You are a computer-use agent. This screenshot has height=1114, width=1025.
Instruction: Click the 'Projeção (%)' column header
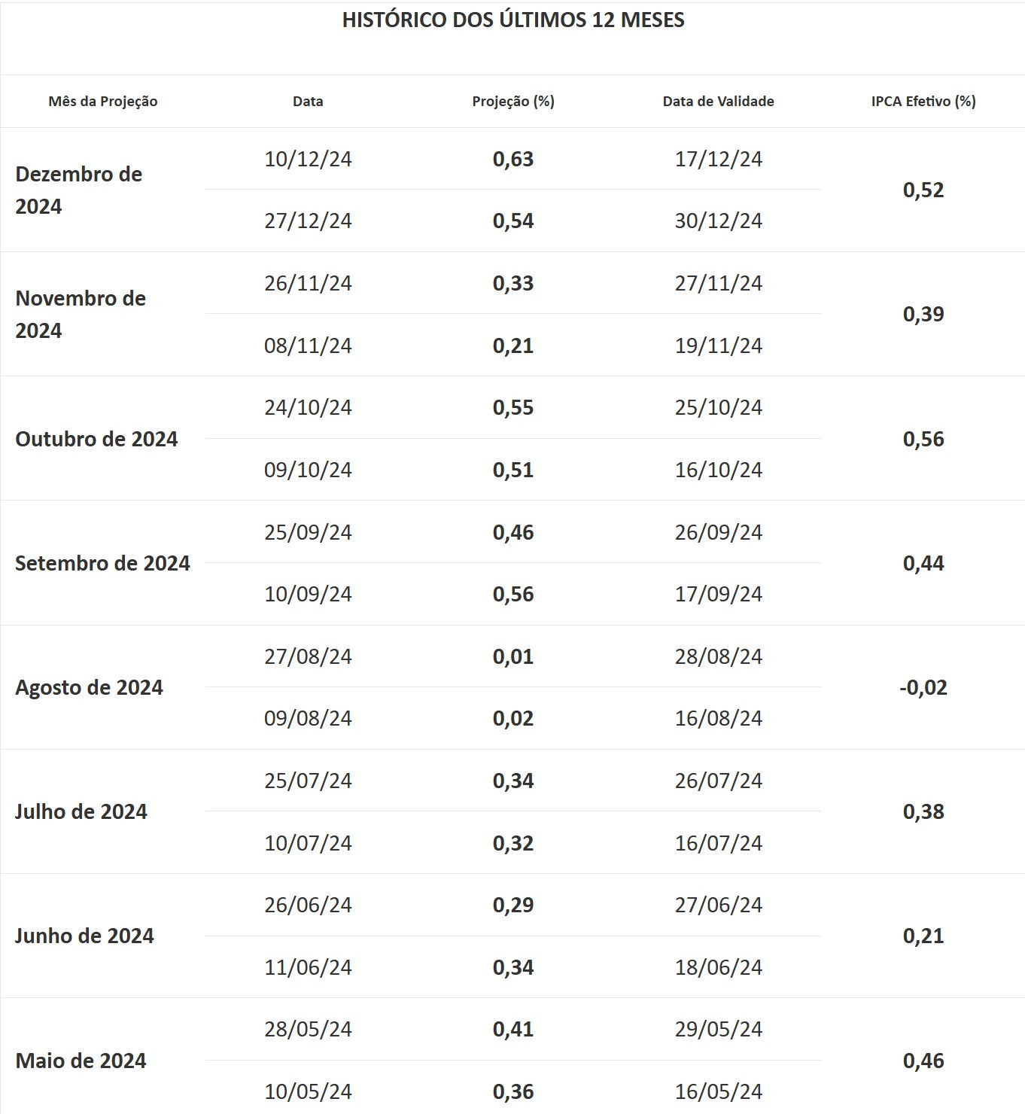[x=513, y=101]
